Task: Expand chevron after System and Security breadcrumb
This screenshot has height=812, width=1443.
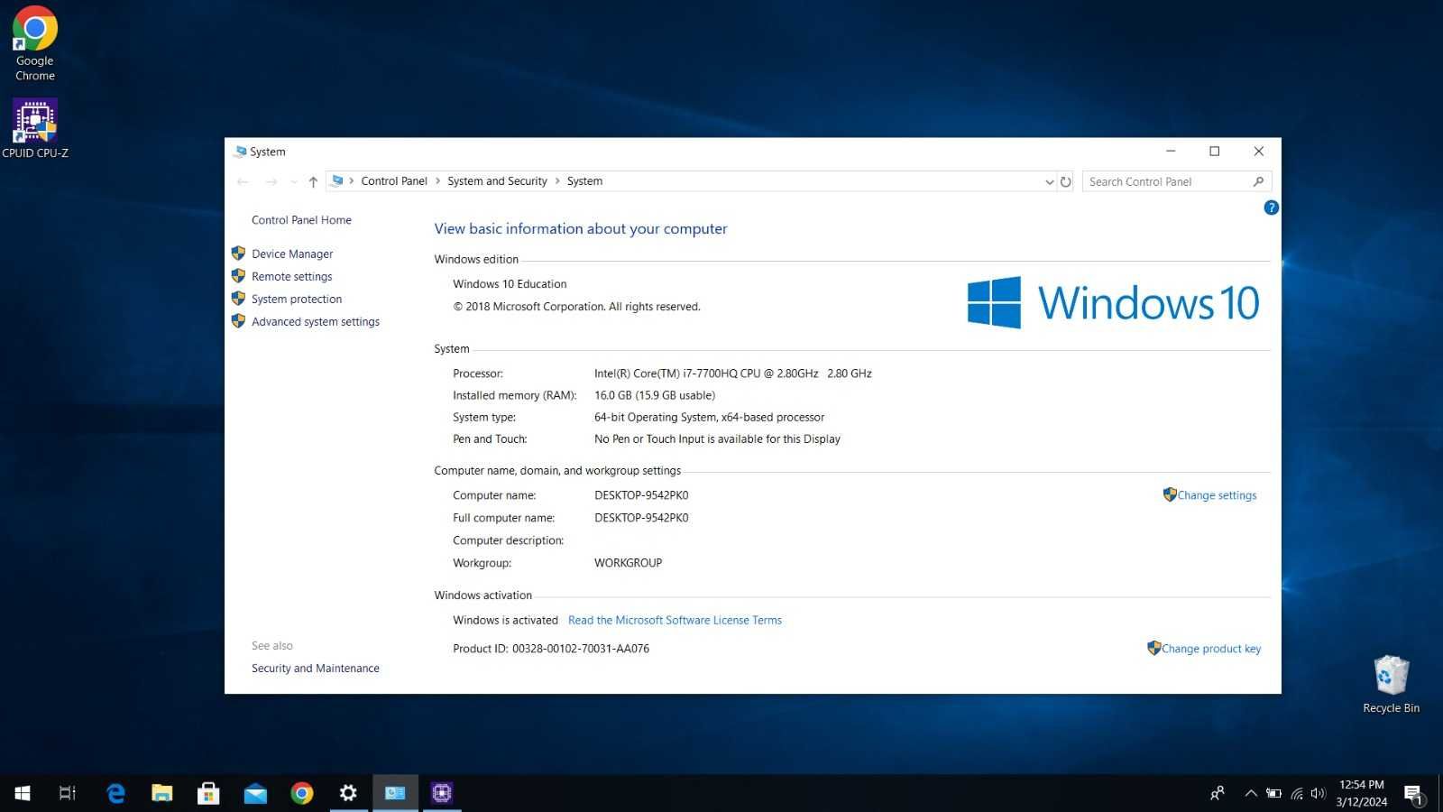Action: pos(557,181)
